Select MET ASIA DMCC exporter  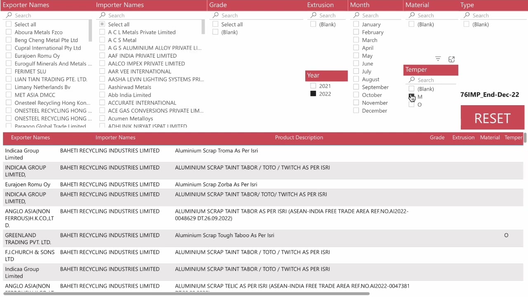click(x=9, y=95)
